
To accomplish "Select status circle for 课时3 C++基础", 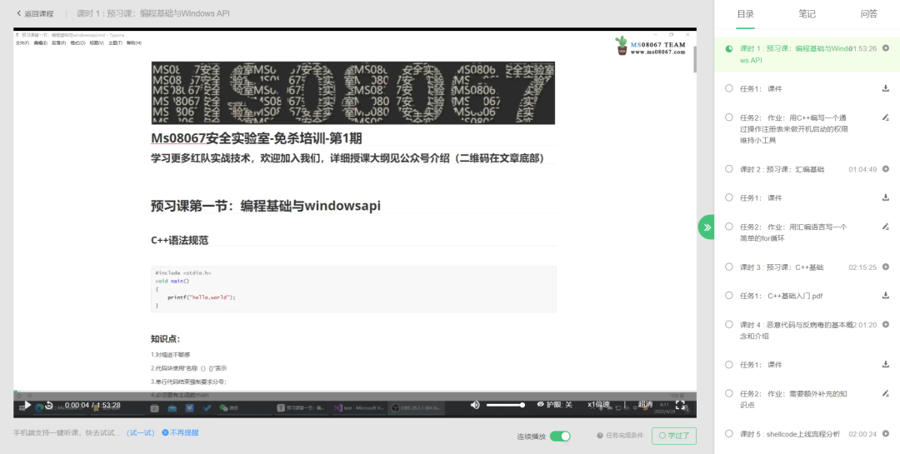I will point(729,267).
